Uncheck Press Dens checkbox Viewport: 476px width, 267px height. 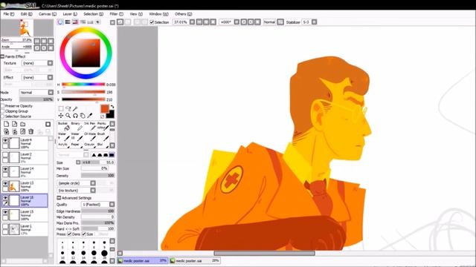click(x=69, y=234)
